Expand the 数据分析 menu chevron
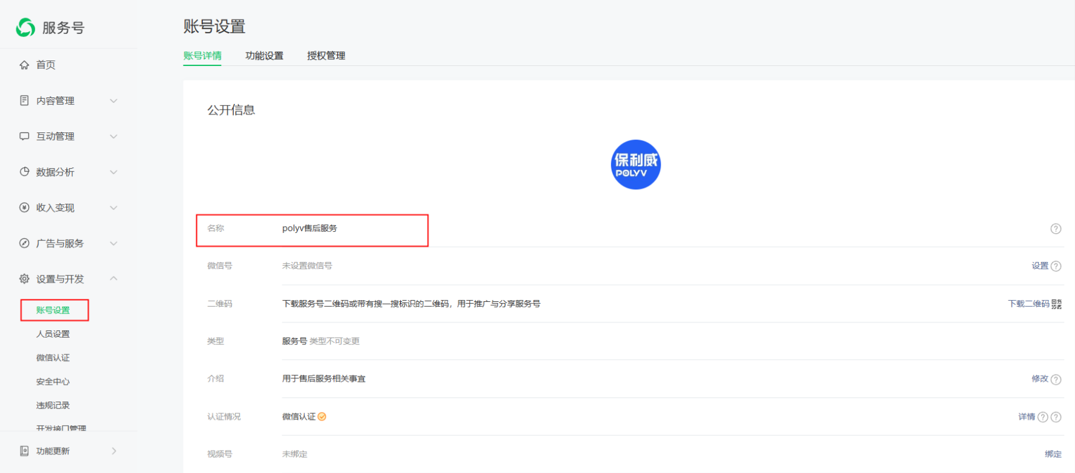The width and height of the screenshot is (1075, 473). pos(113,172)
